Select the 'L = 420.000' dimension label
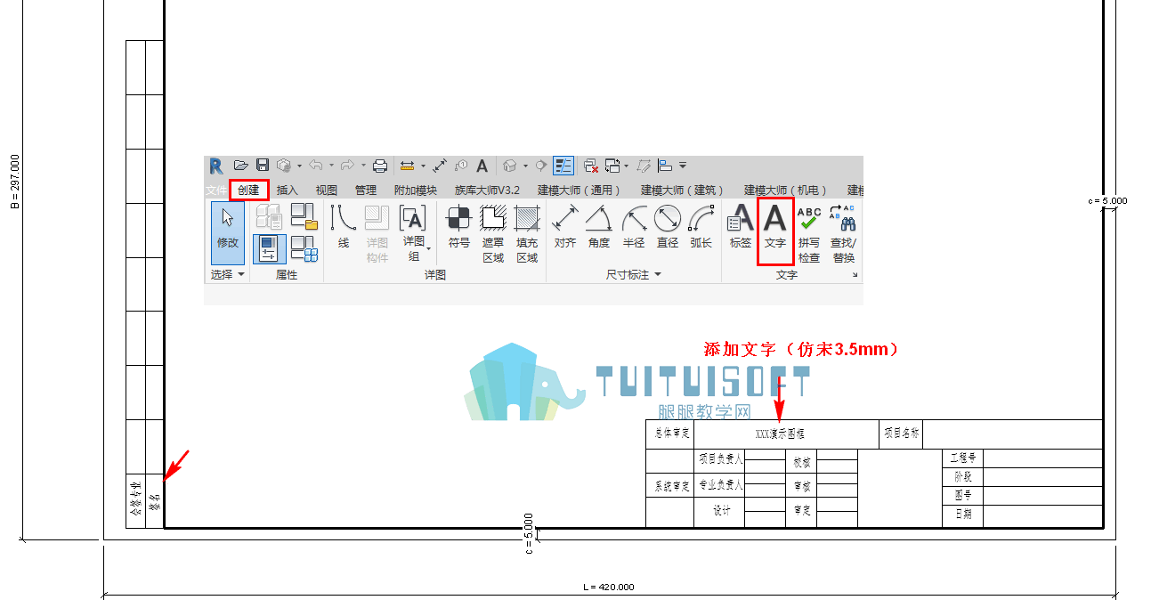1151x608 pixels. pyautogui.click(x=609, y=588)
